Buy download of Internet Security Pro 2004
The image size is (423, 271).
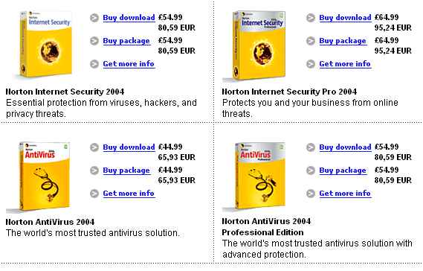coord(345,18)
